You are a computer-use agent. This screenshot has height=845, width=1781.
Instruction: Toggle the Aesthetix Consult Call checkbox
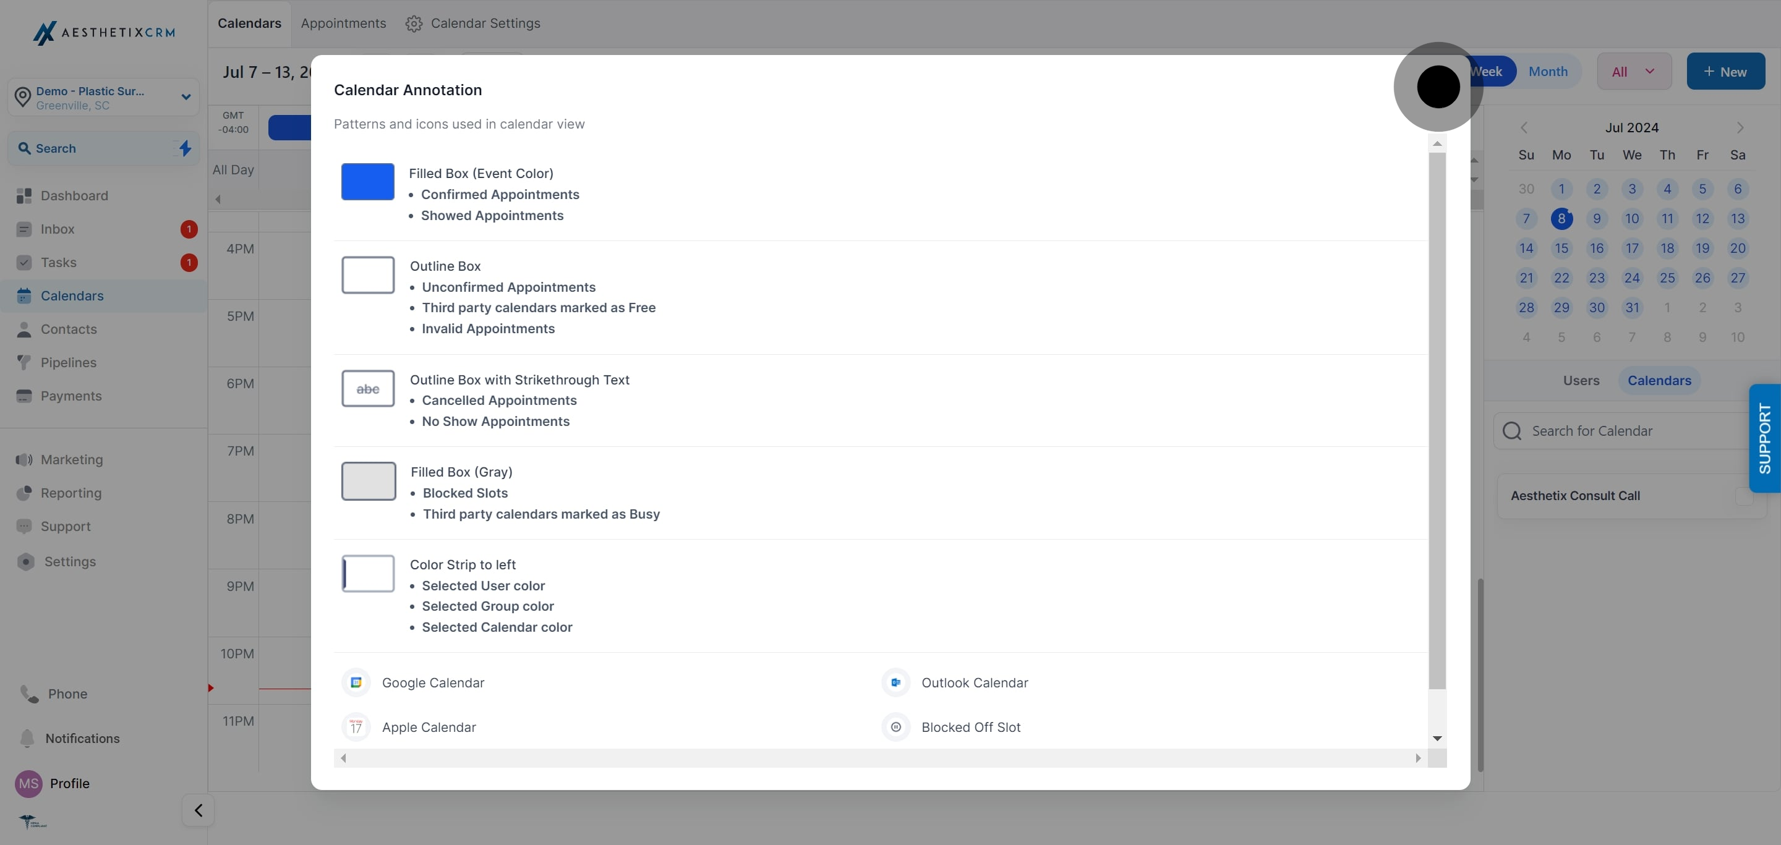click(x=1744, y=496)
